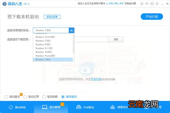Choose highlighted Windows 7(64) list entry
This screenshot has width=170, height=113.
(53, 59)
